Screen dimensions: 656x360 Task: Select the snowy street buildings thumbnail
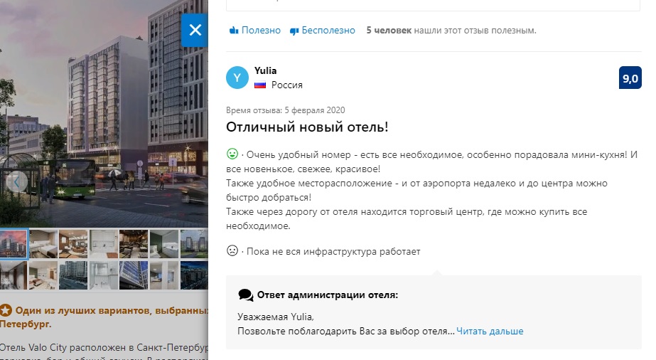coord(74,275)
